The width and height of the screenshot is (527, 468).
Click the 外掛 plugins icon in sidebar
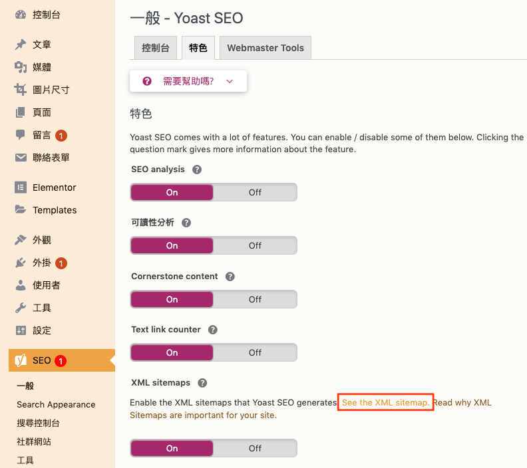tap(21, 263)
